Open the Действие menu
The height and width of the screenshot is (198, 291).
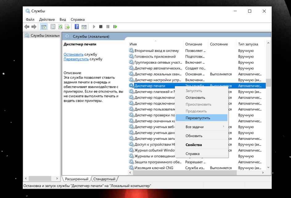tap(47, 19)
